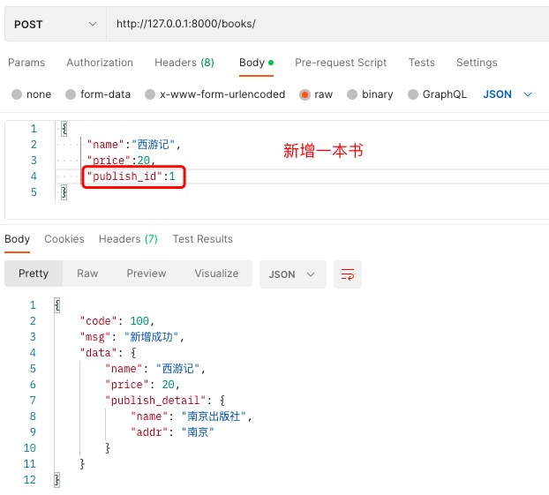549x495 pixels.
Task: Select the none body type radio
Action: coord(17,94)
